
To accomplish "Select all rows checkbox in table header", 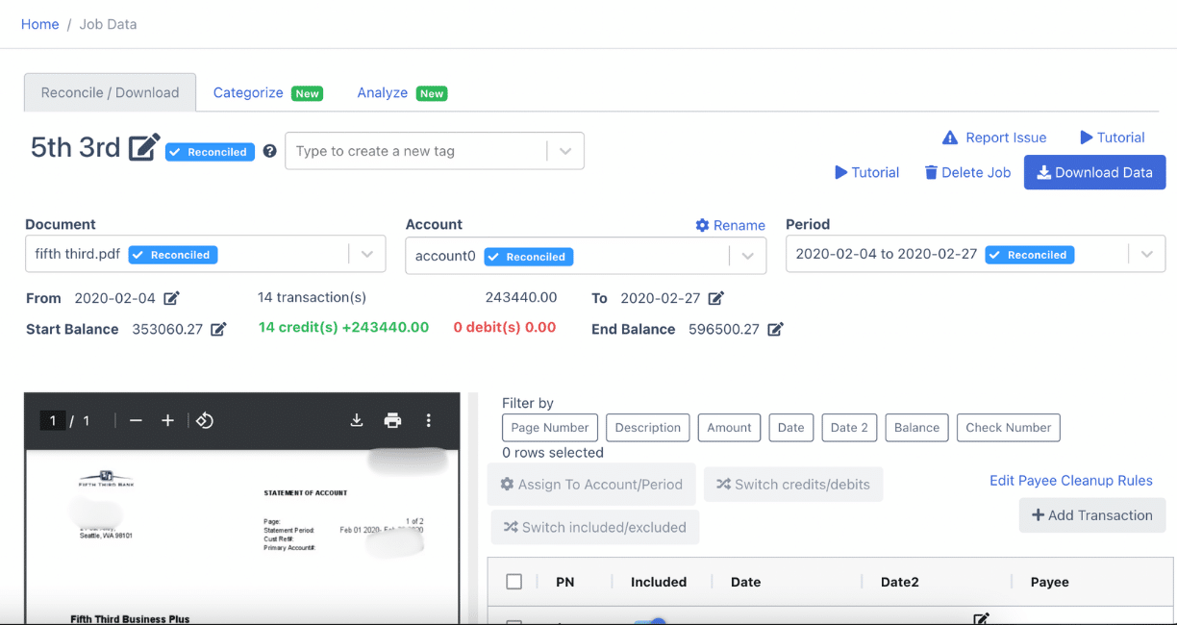I will pos(514,582).
